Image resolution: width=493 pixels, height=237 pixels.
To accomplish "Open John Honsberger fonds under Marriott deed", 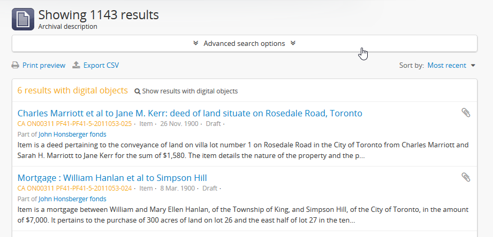I will (x=72, y=135).
